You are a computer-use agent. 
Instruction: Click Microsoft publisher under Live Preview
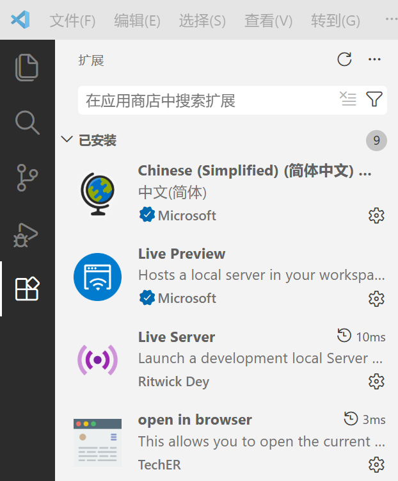point(187,298)
